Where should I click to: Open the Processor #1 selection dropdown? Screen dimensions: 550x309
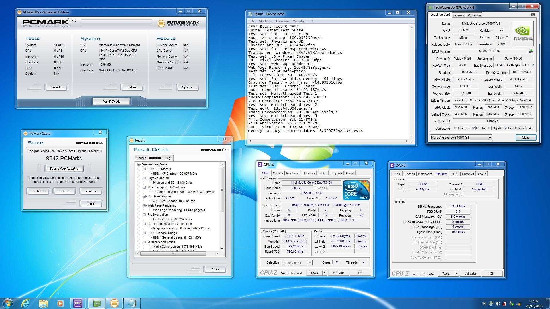[297, 263]
